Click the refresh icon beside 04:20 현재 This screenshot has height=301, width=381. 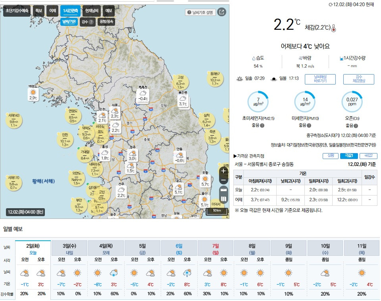click(x=331, y=5)
